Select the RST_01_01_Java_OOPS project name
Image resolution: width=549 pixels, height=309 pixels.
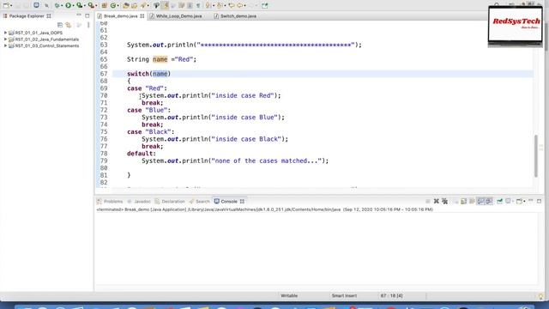(x=39, y=33)
